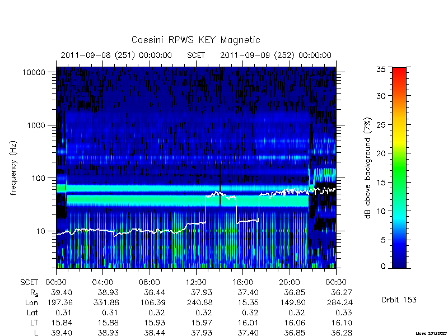The height and width of the screenshot is (336, 448).
Task: Click the 'Orbit 153' label
Action: pyautogui.click(x=399, y=300)
